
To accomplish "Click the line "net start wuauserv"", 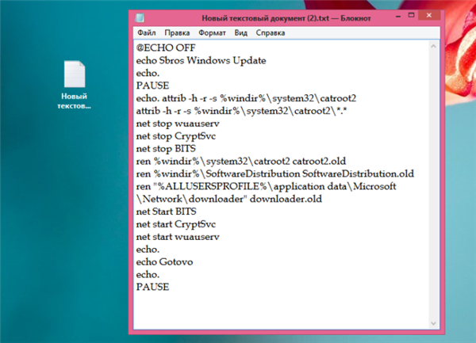I will (x=178, y=237).
